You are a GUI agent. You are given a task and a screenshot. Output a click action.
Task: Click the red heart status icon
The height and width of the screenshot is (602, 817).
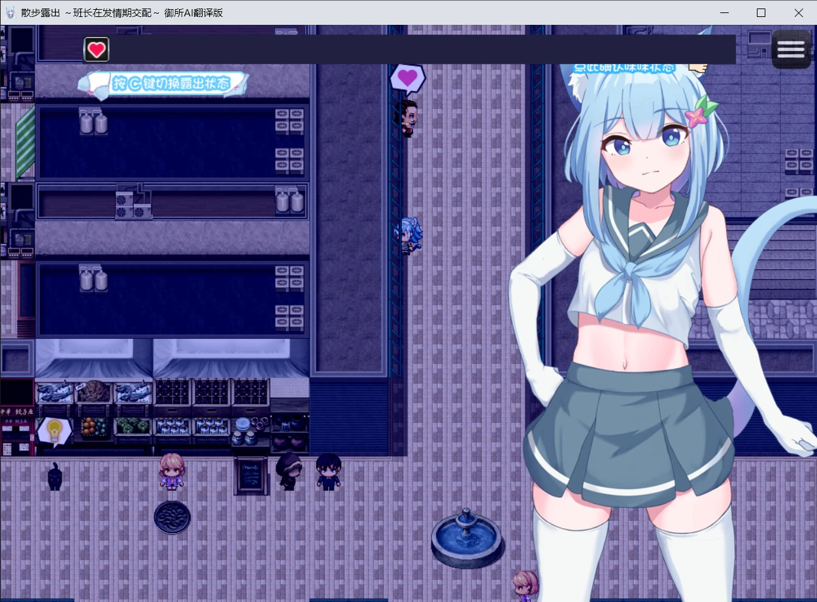(x=97, y=50)
